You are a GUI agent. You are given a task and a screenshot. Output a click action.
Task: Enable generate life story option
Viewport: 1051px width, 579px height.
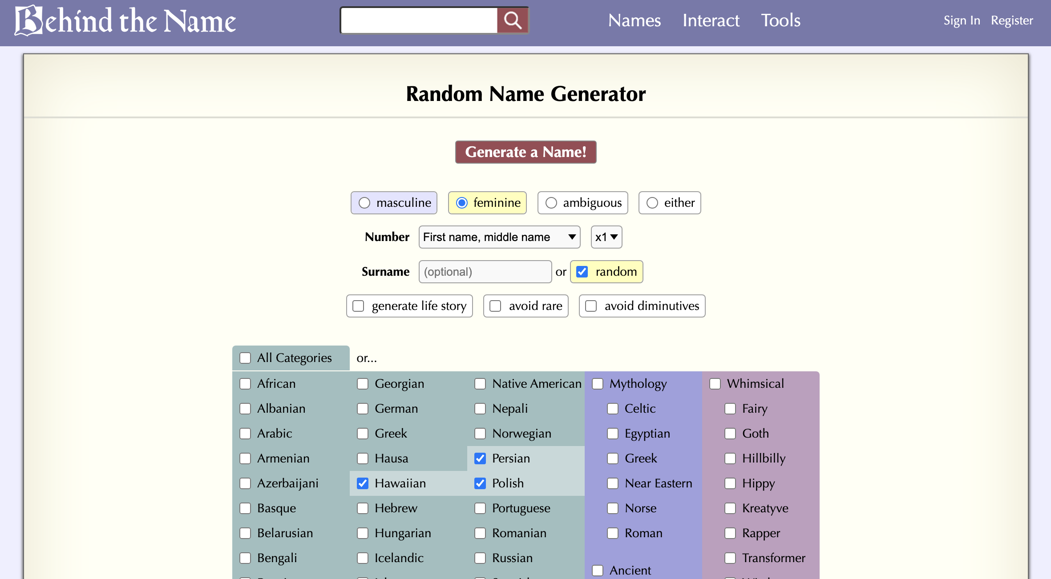click(x=358, y=306)
